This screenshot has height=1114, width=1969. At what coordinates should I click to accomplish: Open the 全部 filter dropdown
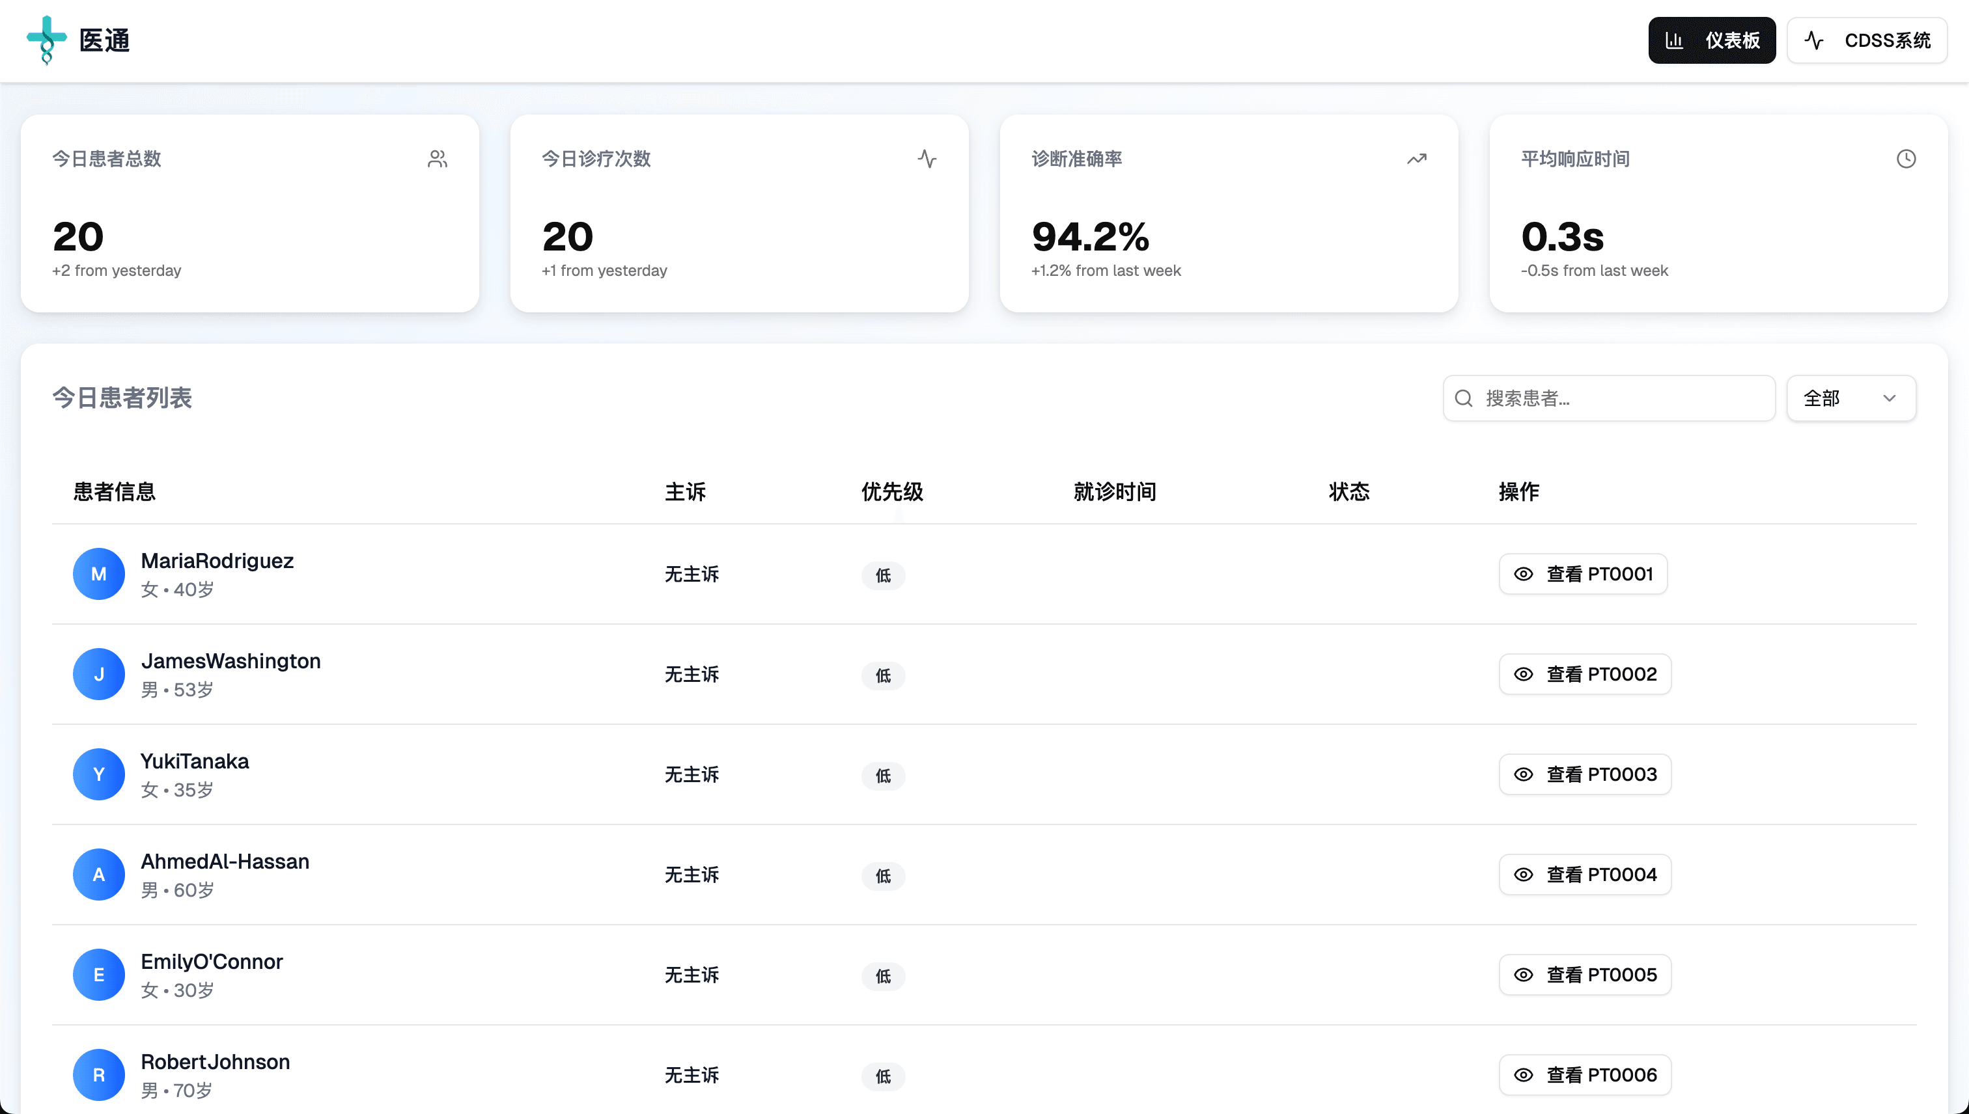pyautogui.click(x=1851, y=398)
